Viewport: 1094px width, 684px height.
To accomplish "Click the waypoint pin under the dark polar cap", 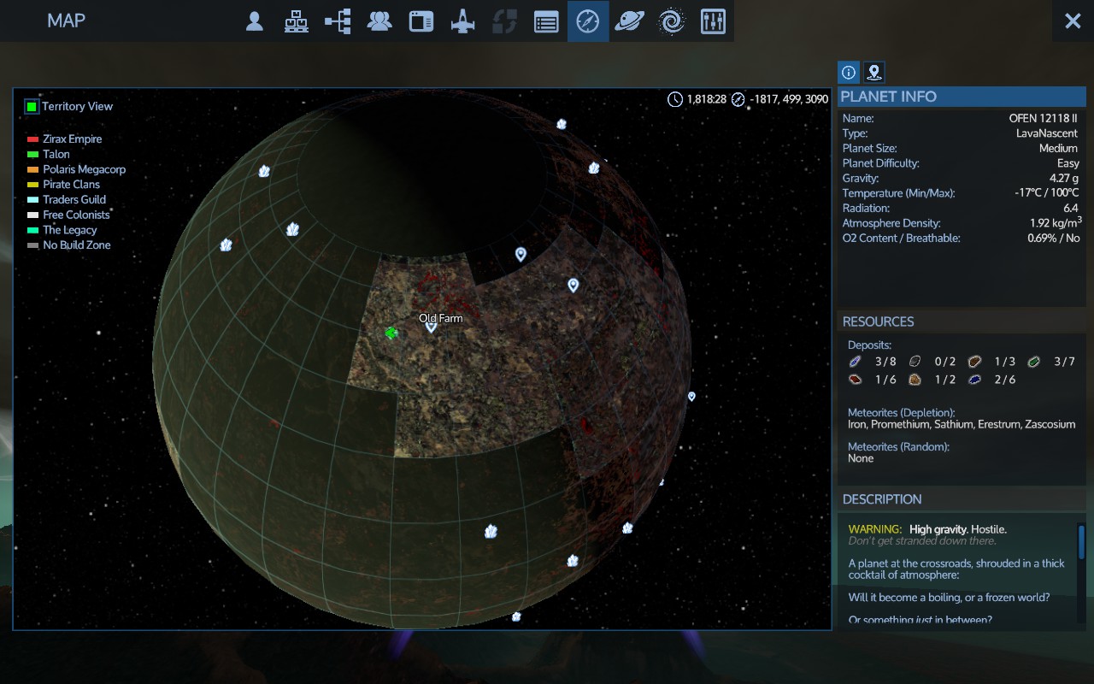I will click(x=521, y=254).
